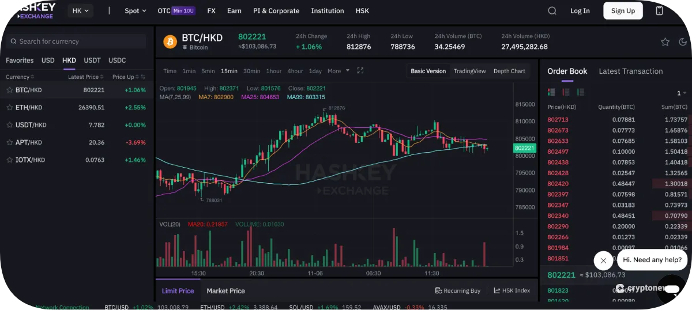Image resolution: width=692 pixels, height=310 pixels.
Task: Select the 15min chart interval
Action: click(229, 71)
